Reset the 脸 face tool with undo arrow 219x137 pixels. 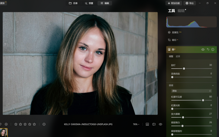[208, 49]
